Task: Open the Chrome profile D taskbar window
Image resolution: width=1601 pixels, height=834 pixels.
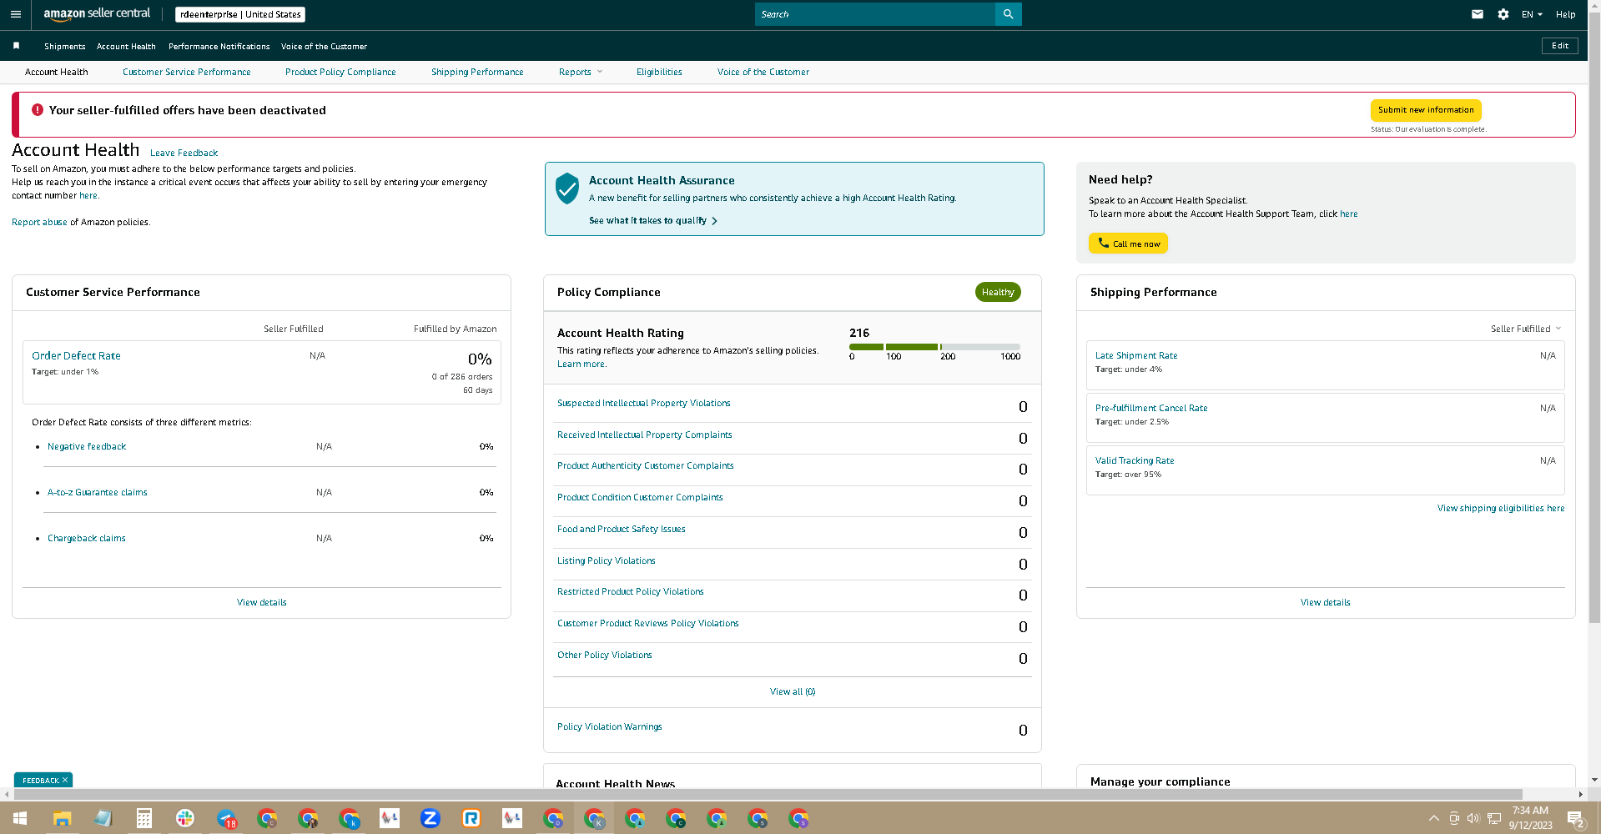Action: (x=553, y=818)
